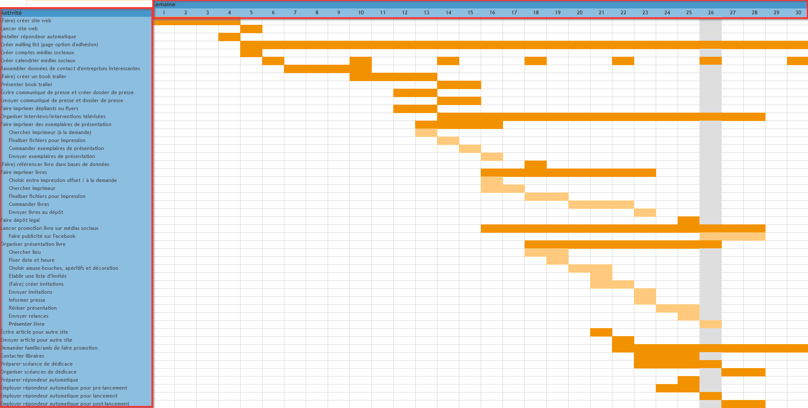Select 'Envoyer article pour autre site'

point(76,340)
